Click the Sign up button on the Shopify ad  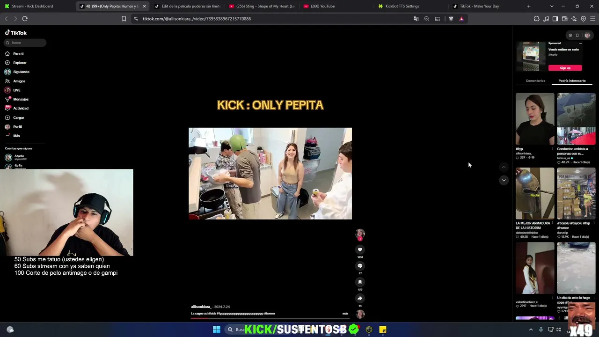pyautogui.click(x=565, y=68)
